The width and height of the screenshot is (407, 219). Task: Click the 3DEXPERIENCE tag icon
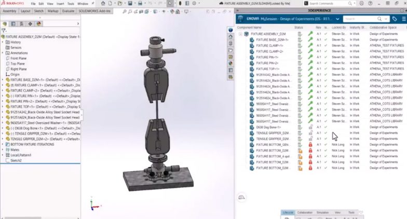pos(395,19)
